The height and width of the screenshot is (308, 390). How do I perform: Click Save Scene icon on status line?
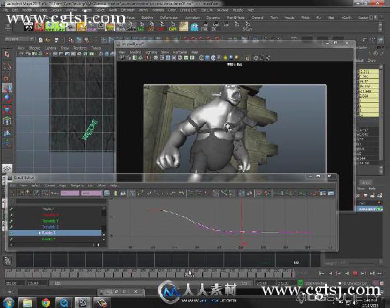coord(57,40)
